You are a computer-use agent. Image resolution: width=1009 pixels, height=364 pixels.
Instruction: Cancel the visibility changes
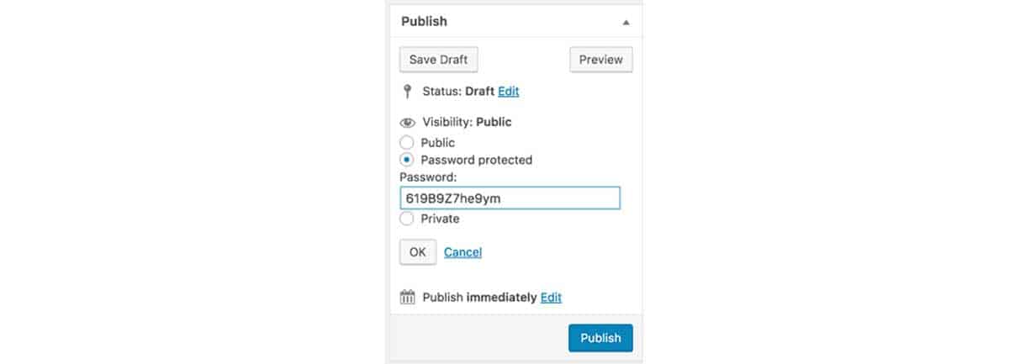(462, 252)
